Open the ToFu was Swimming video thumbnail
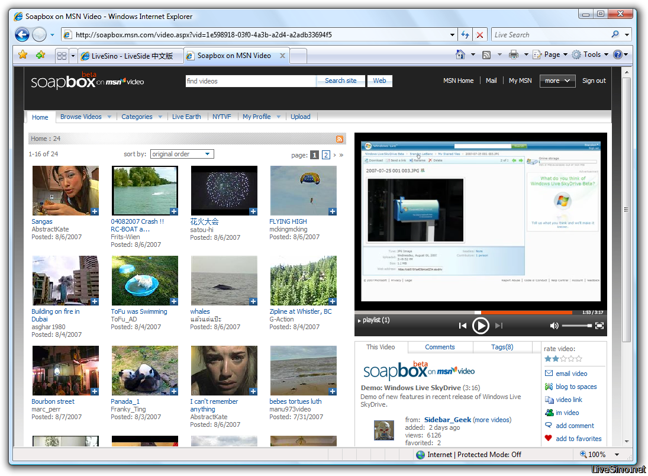Image resolution: width=648 pixels, height=476 pixels. pos(144,281)
